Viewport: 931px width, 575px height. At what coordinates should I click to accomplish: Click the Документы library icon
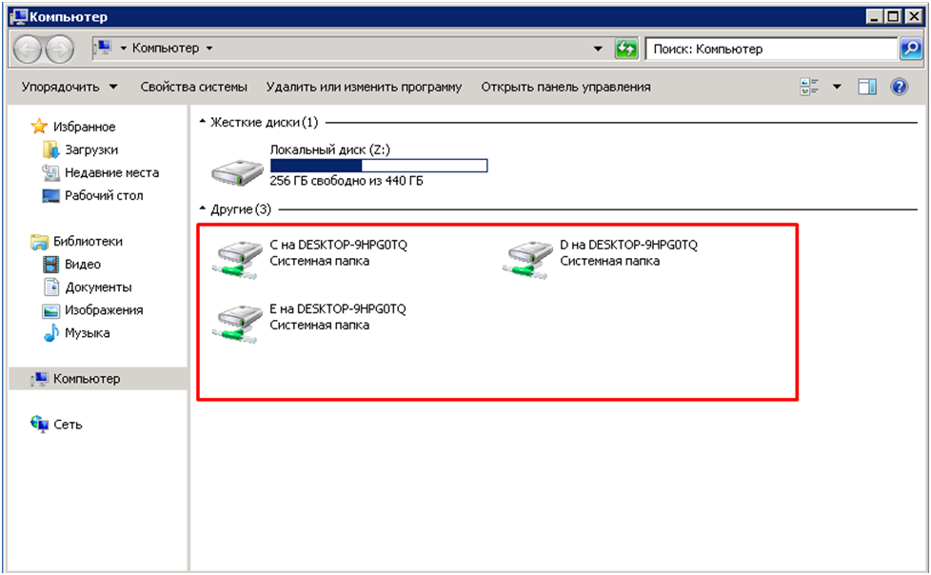coord(51,287)
